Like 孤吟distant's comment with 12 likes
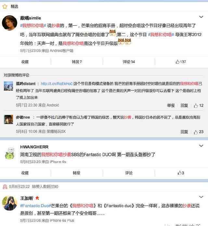The width and height of the screenshot is (208, 226). pos(199,106)
